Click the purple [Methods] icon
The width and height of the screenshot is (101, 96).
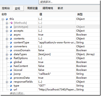11,23
